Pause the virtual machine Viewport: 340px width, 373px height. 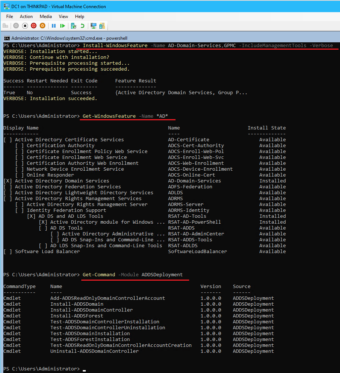coord(54,26)
